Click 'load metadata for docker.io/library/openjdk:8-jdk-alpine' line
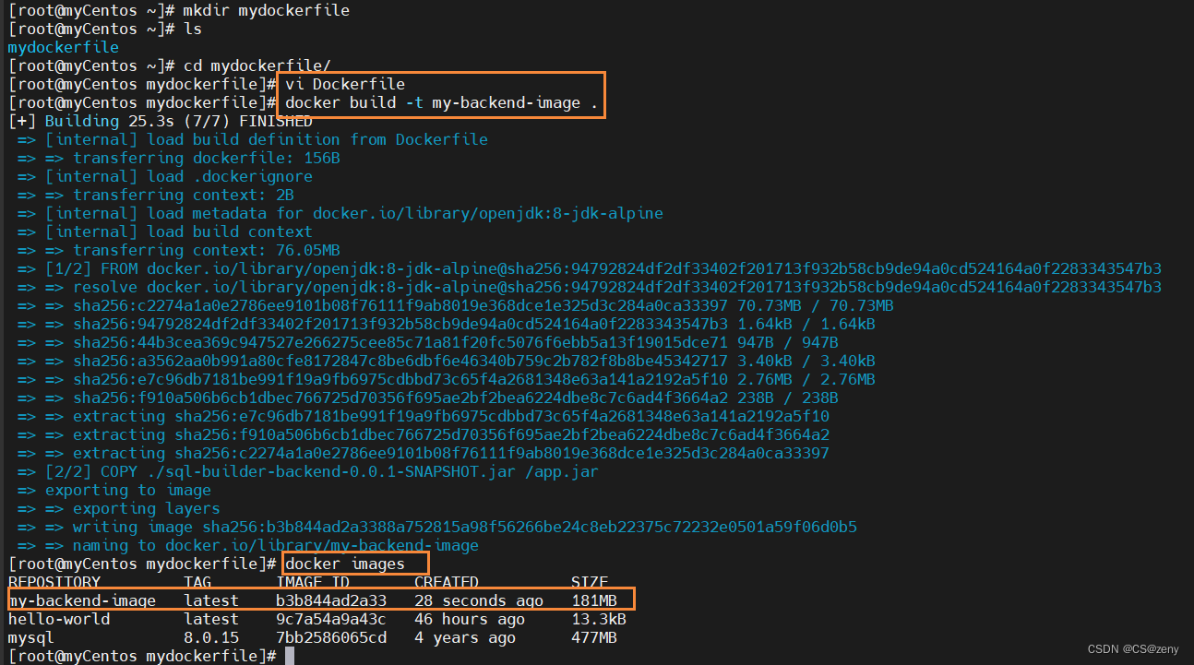Viewport: 1194px width, 665px height. coord(340,213)
